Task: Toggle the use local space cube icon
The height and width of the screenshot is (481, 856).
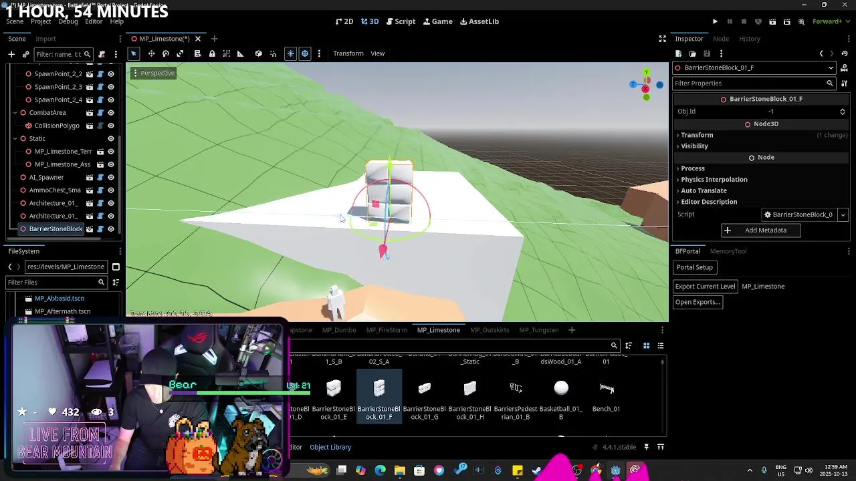Action: click(x=259, y=53)
